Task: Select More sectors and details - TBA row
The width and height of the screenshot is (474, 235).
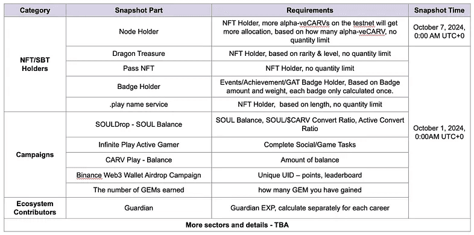Action: click(x=238, y=225)
